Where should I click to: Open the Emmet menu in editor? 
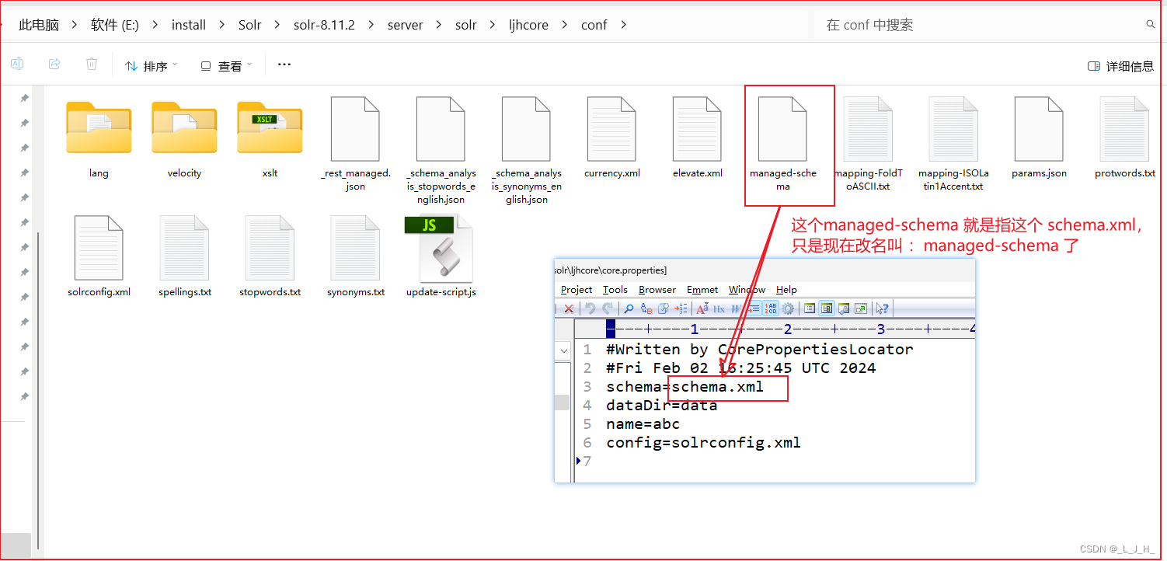(702, 290)
